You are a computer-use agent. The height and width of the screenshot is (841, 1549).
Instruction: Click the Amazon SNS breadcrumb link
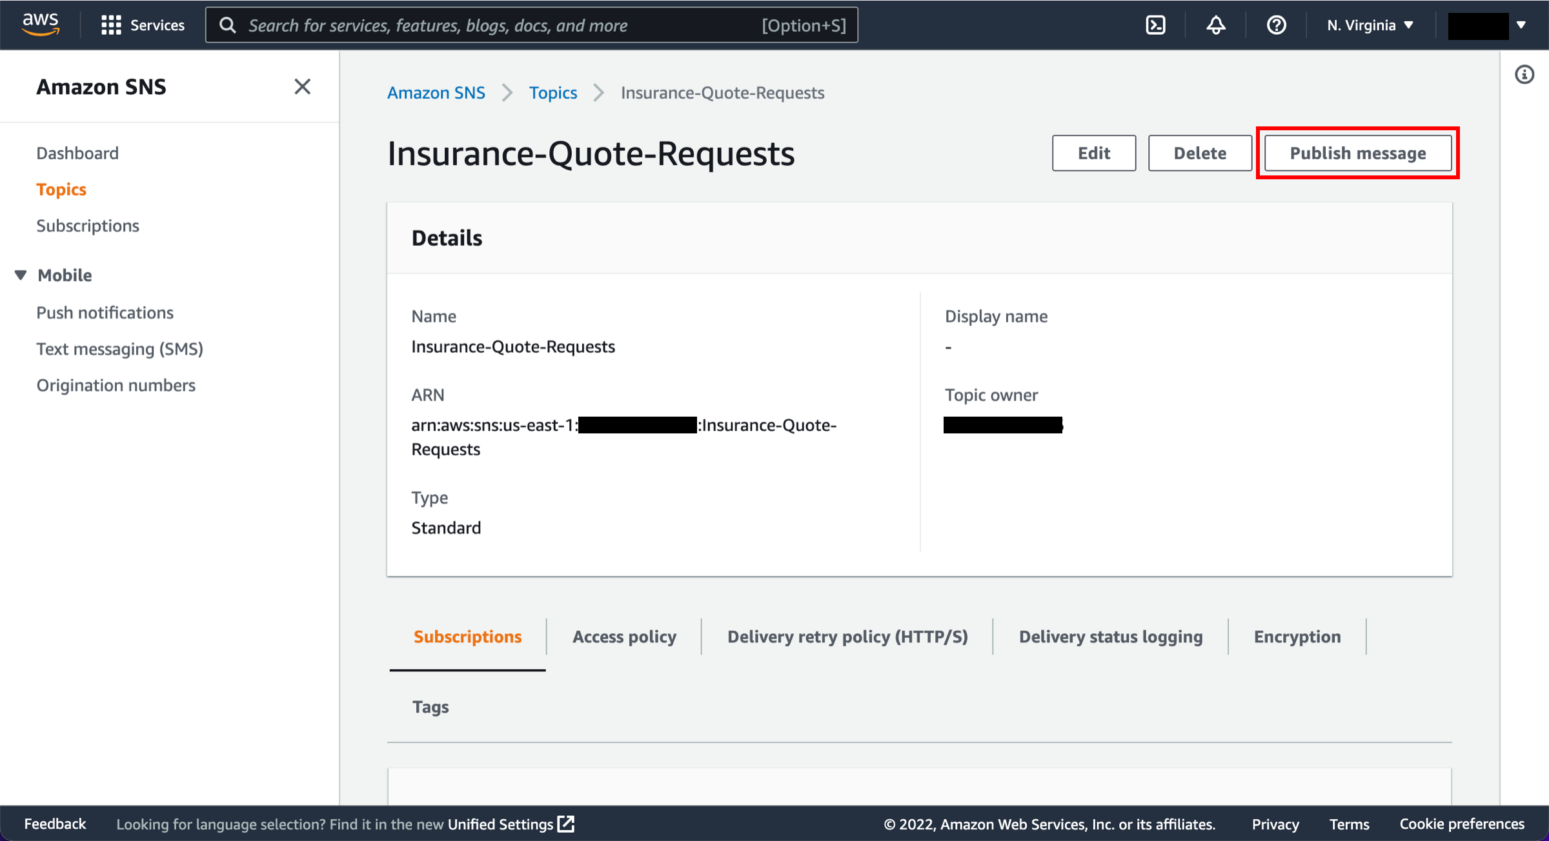coord(434,92)
